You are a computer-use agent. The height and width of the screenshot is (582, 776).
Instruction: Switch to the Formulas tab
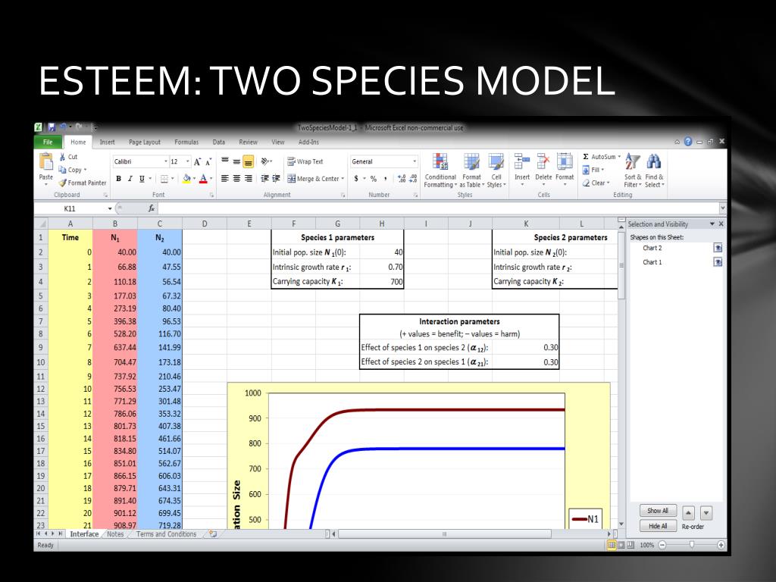[186, 142]
